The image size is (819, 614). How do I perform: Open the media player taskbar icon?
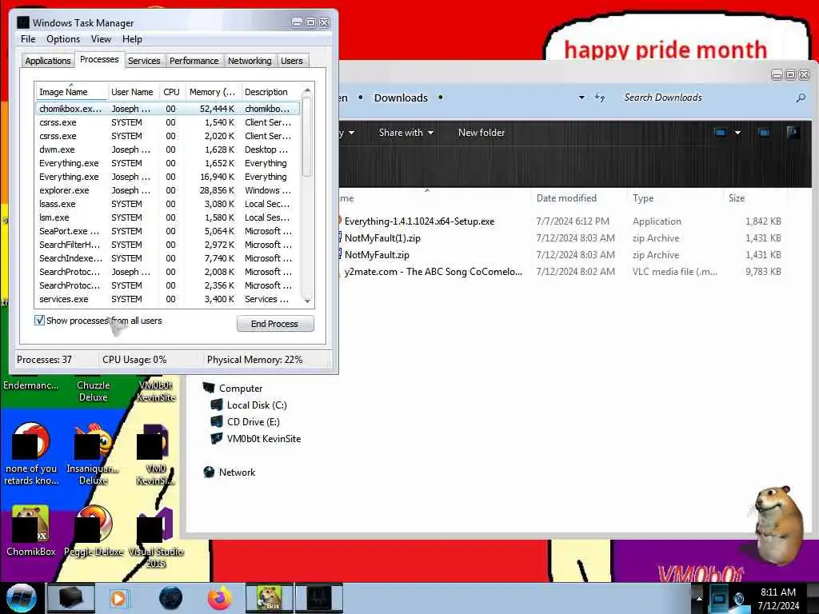[x=119, y=598]
